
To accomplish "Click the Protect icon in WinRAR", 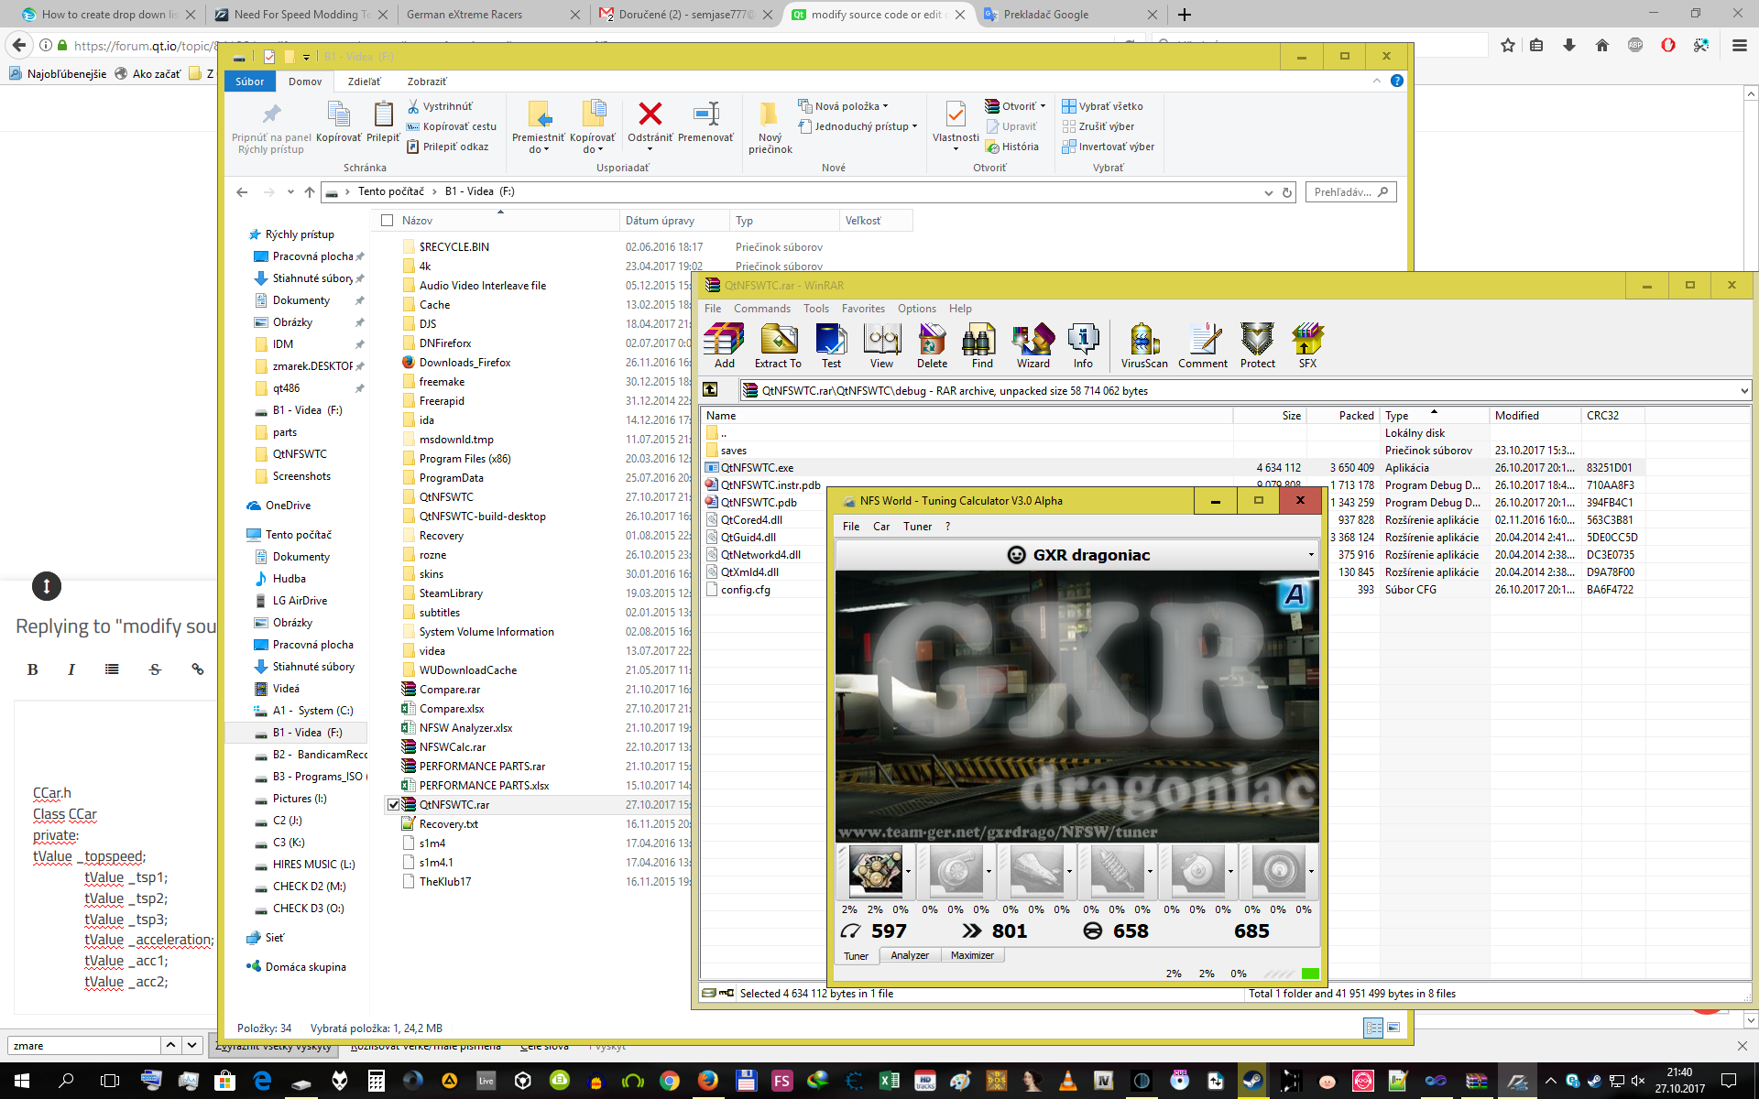I will [x=1258, y=345].
